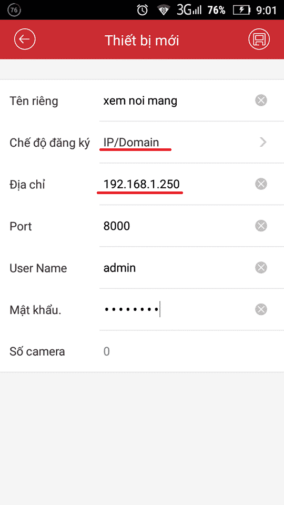Image resolution: width=284 pixels, height=505 pixels.
Task: Clear the User Name field
Action: point(261,268)
